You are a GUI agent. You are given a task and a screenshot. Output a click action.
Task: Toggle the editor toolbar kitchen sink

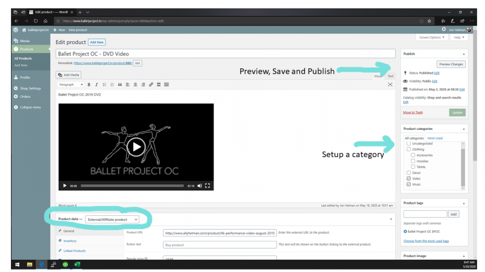coord(166,85)
